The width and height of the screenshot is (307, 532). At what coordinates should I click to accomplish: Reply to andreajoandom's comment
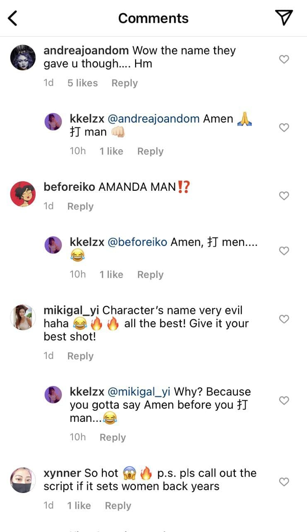pos(124,83)
